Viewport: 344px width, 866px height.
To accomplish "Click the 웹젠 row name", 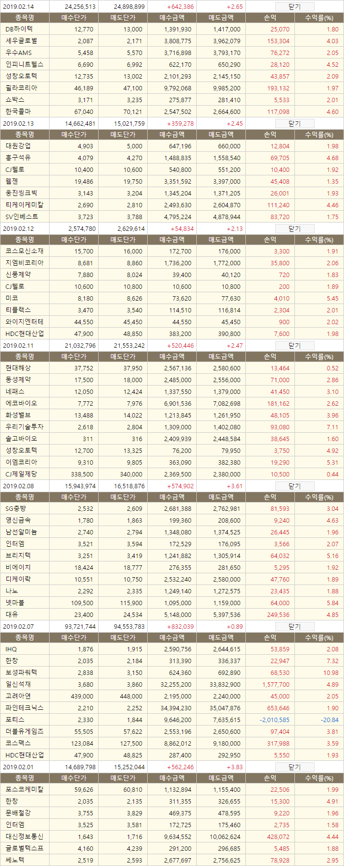I will click(12, 182).
